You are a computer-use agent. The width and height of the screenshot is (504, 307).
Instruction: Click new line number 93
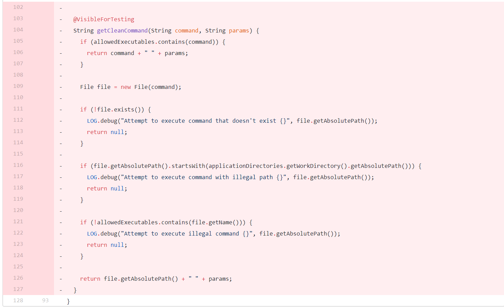(x=45, y=301)
